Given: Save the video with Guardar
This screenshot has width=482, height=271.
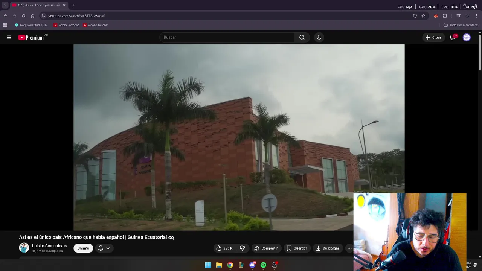Looking at the screenshot, I should coord(297,248).
